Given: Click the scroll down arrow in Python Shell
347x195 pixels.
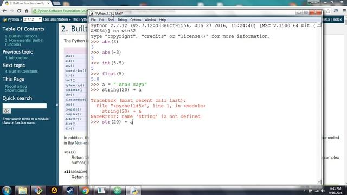Looking at the screenshot, I should click(319, 182).
